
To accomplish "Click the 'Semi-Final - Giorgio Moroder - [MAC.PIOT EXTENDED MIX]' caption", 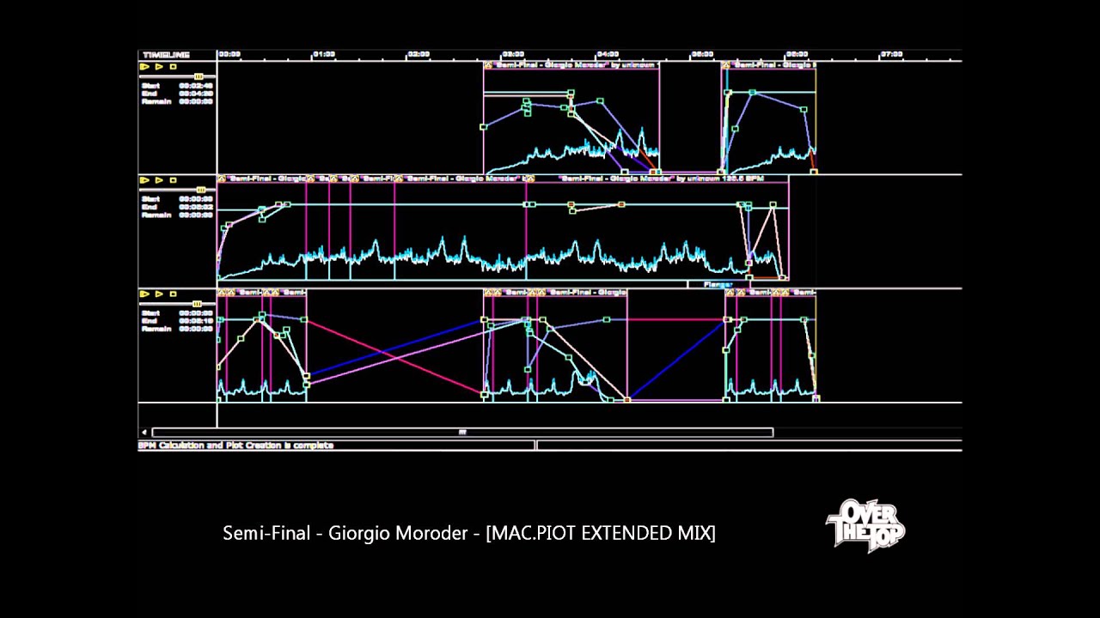I will [469, 533].
